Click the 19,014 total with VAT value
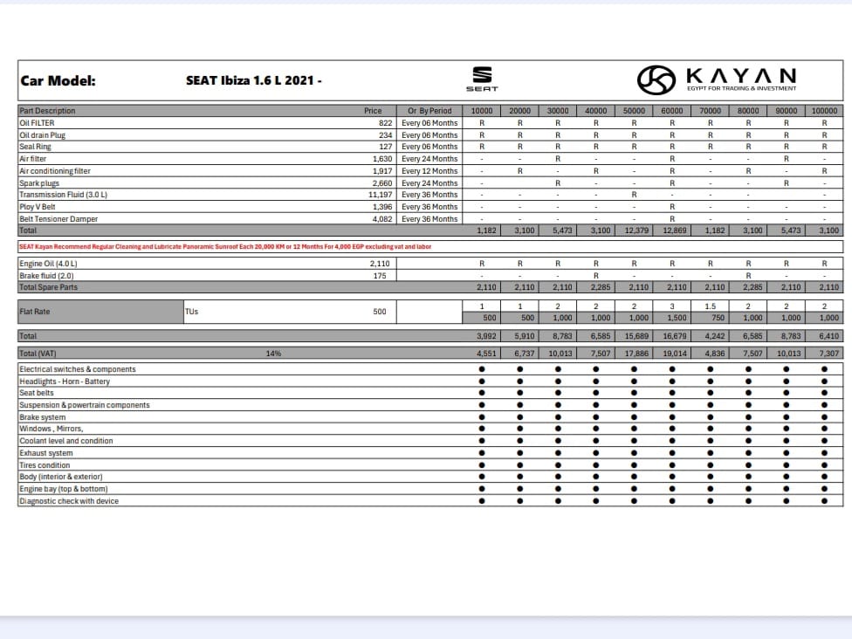852x639 pixels. [x=672, y=354]
